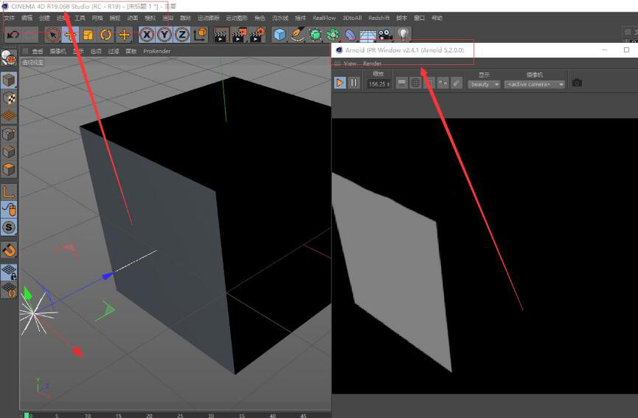Open the 摄像机 viewport menu
The image size is (638, 418).
[x=58, y=52]
